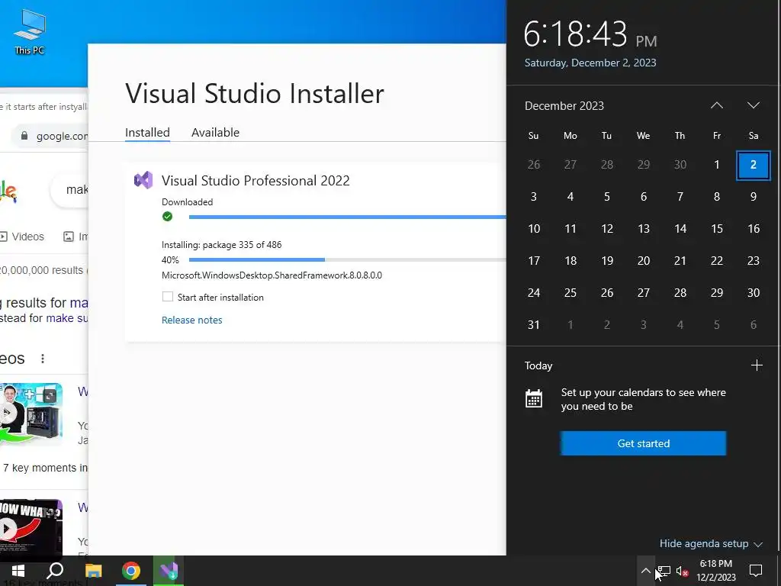Select December 20 in calendar
The image size is (781, 586).
coord(644,261)
